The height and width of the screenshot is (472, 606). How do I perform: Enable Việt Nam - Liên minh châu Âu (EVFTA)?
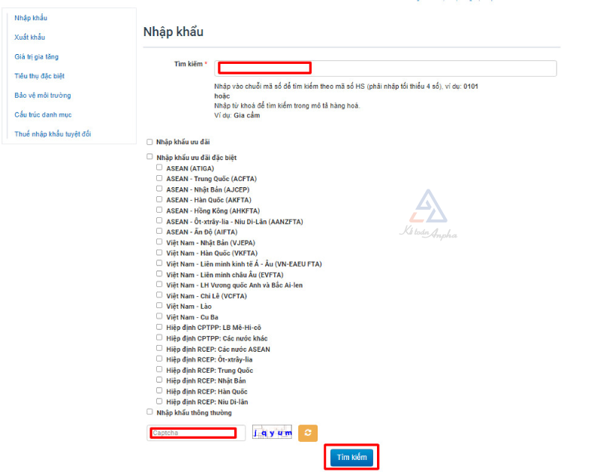point(159,274)
